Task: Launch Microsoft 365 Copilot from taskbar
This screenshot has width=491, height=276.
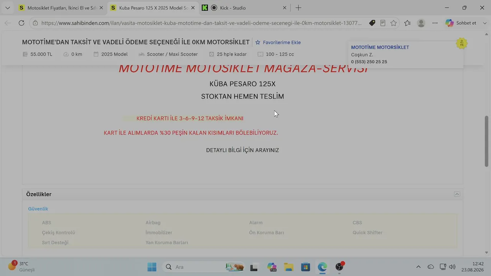Action: [272, 267]
